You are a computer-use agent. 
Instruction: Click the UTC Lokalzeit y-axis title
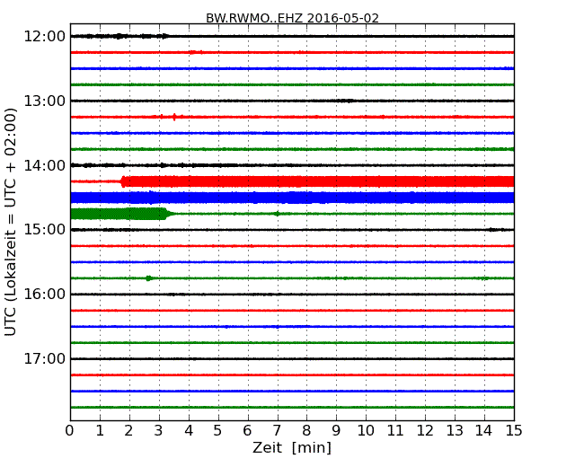pos(11,222)
